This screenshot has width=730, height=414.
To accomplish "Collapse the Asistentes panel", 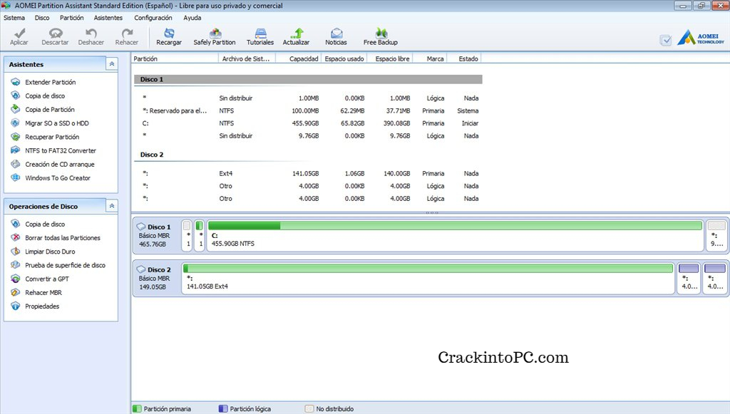I will click(112, 63).
